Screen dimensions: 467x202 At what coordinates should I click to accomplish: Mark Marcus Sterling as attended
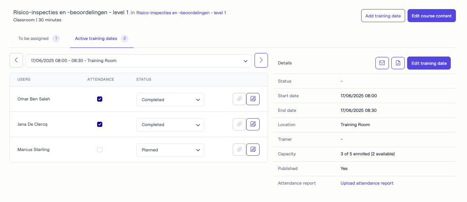pos(100,150)
